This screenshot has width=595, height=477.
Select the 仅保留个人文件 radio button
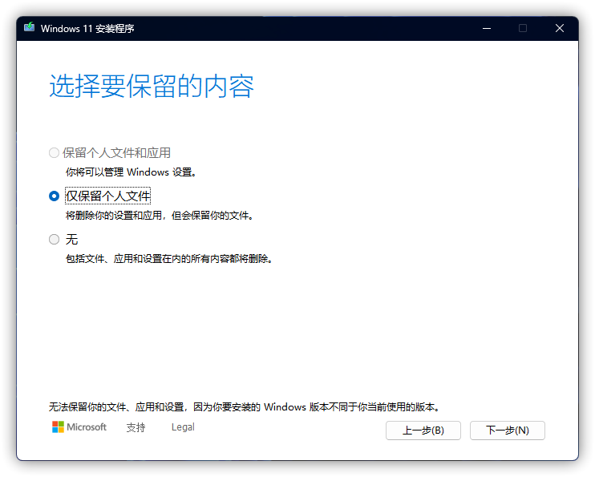click(54, 196)
